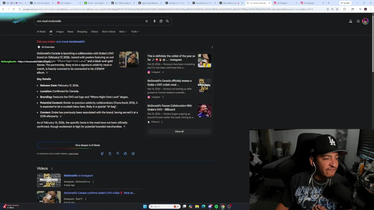Expand the More search filters dropdown

tap(123, 32)
